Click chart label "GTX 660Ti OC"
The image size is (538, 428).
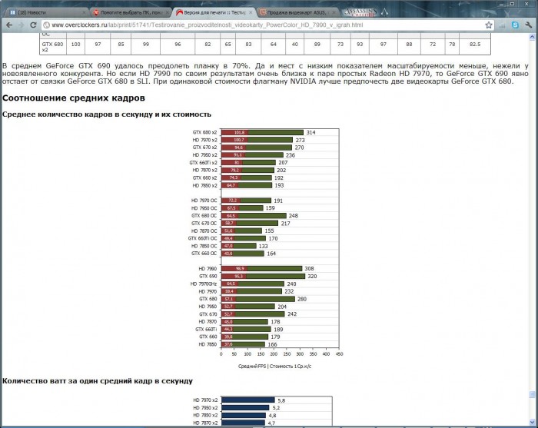tap(202, 238)
